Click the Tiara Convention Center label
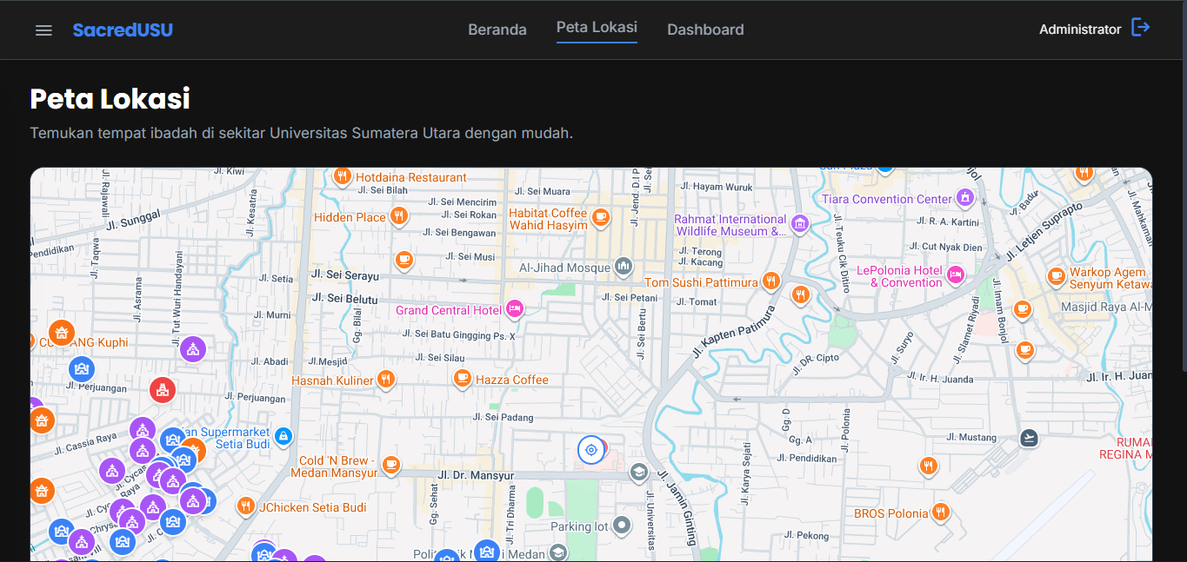The height and width of the screenshot is (562, 1187). 887,199
